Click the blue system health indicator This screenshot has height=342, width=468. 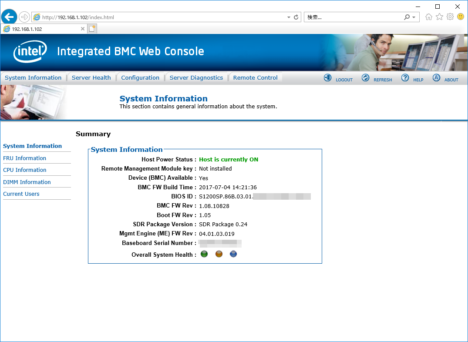[x=233, y=254]
